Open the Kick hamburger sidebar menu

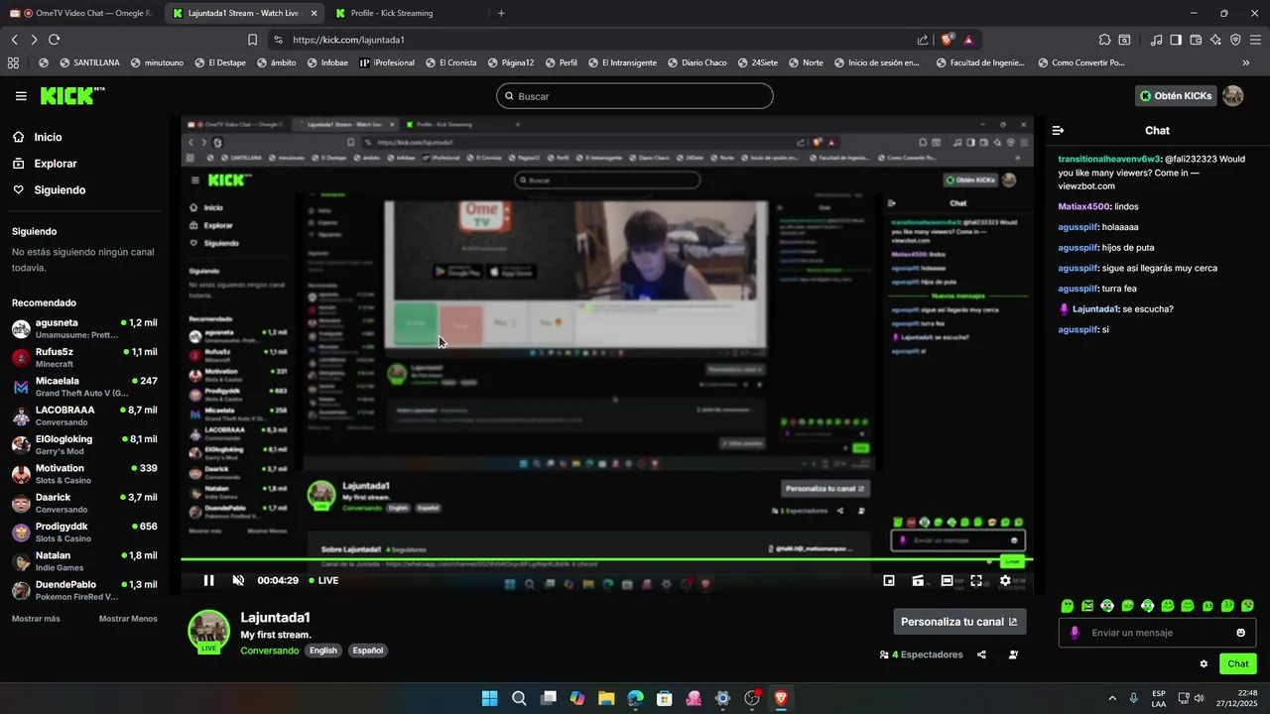point(21,96)
